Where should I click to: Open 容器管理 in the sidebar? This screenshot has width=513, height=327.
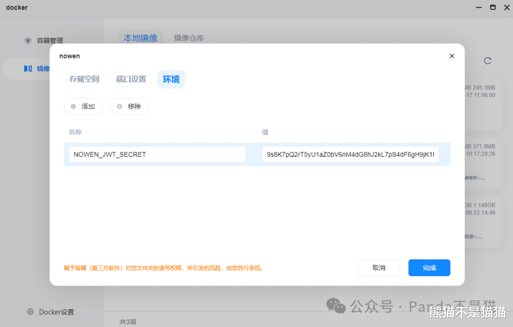(50, 40)
